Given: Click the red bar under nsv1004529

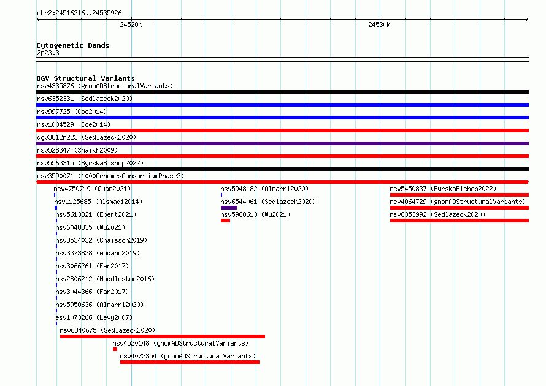Looking at the screenshot, I should 282,131.
